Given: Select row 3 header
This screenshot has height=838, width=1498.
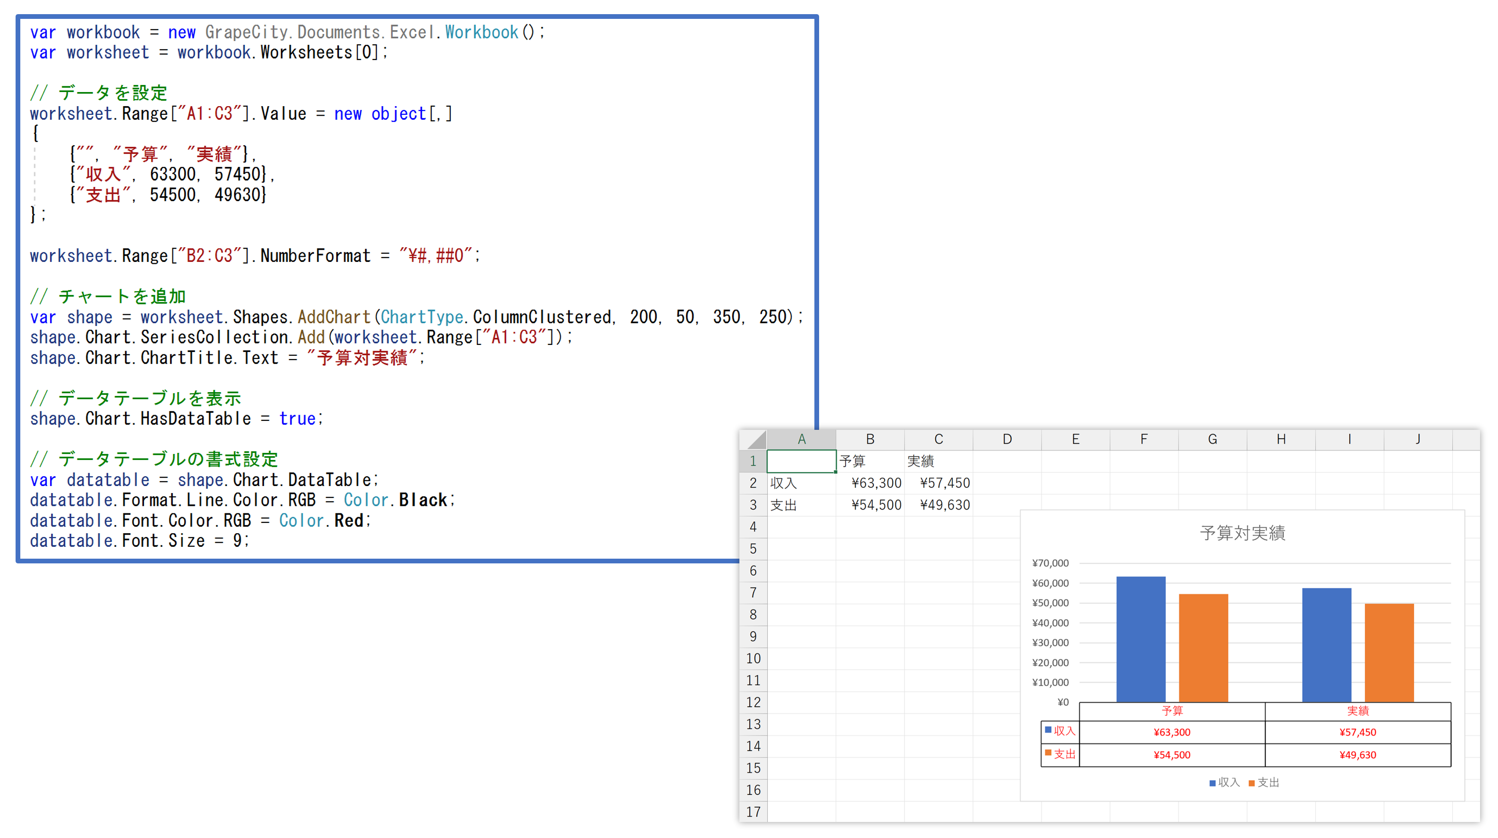Looking at the screenshot, I should (x=753, y=505).
